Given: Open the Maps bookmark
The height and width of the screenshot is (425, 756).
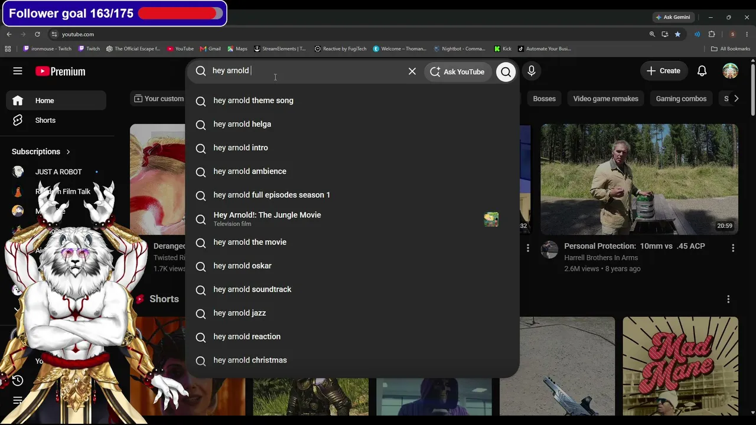Looking at the screenshot, I should click(x=237, y=49).
